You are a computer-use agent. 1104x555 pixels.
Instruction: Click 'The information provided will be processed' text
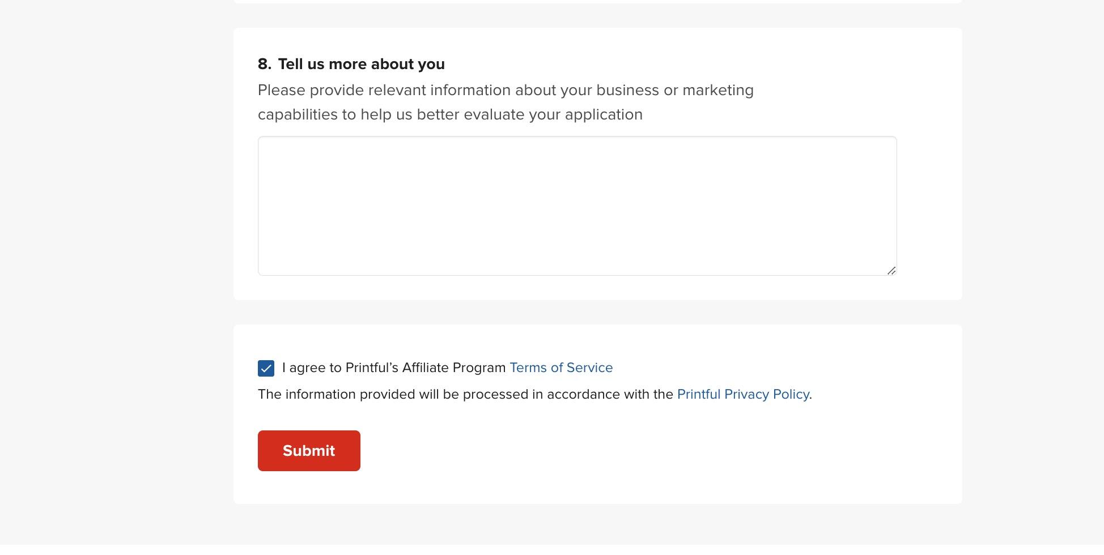coord(393,394)
